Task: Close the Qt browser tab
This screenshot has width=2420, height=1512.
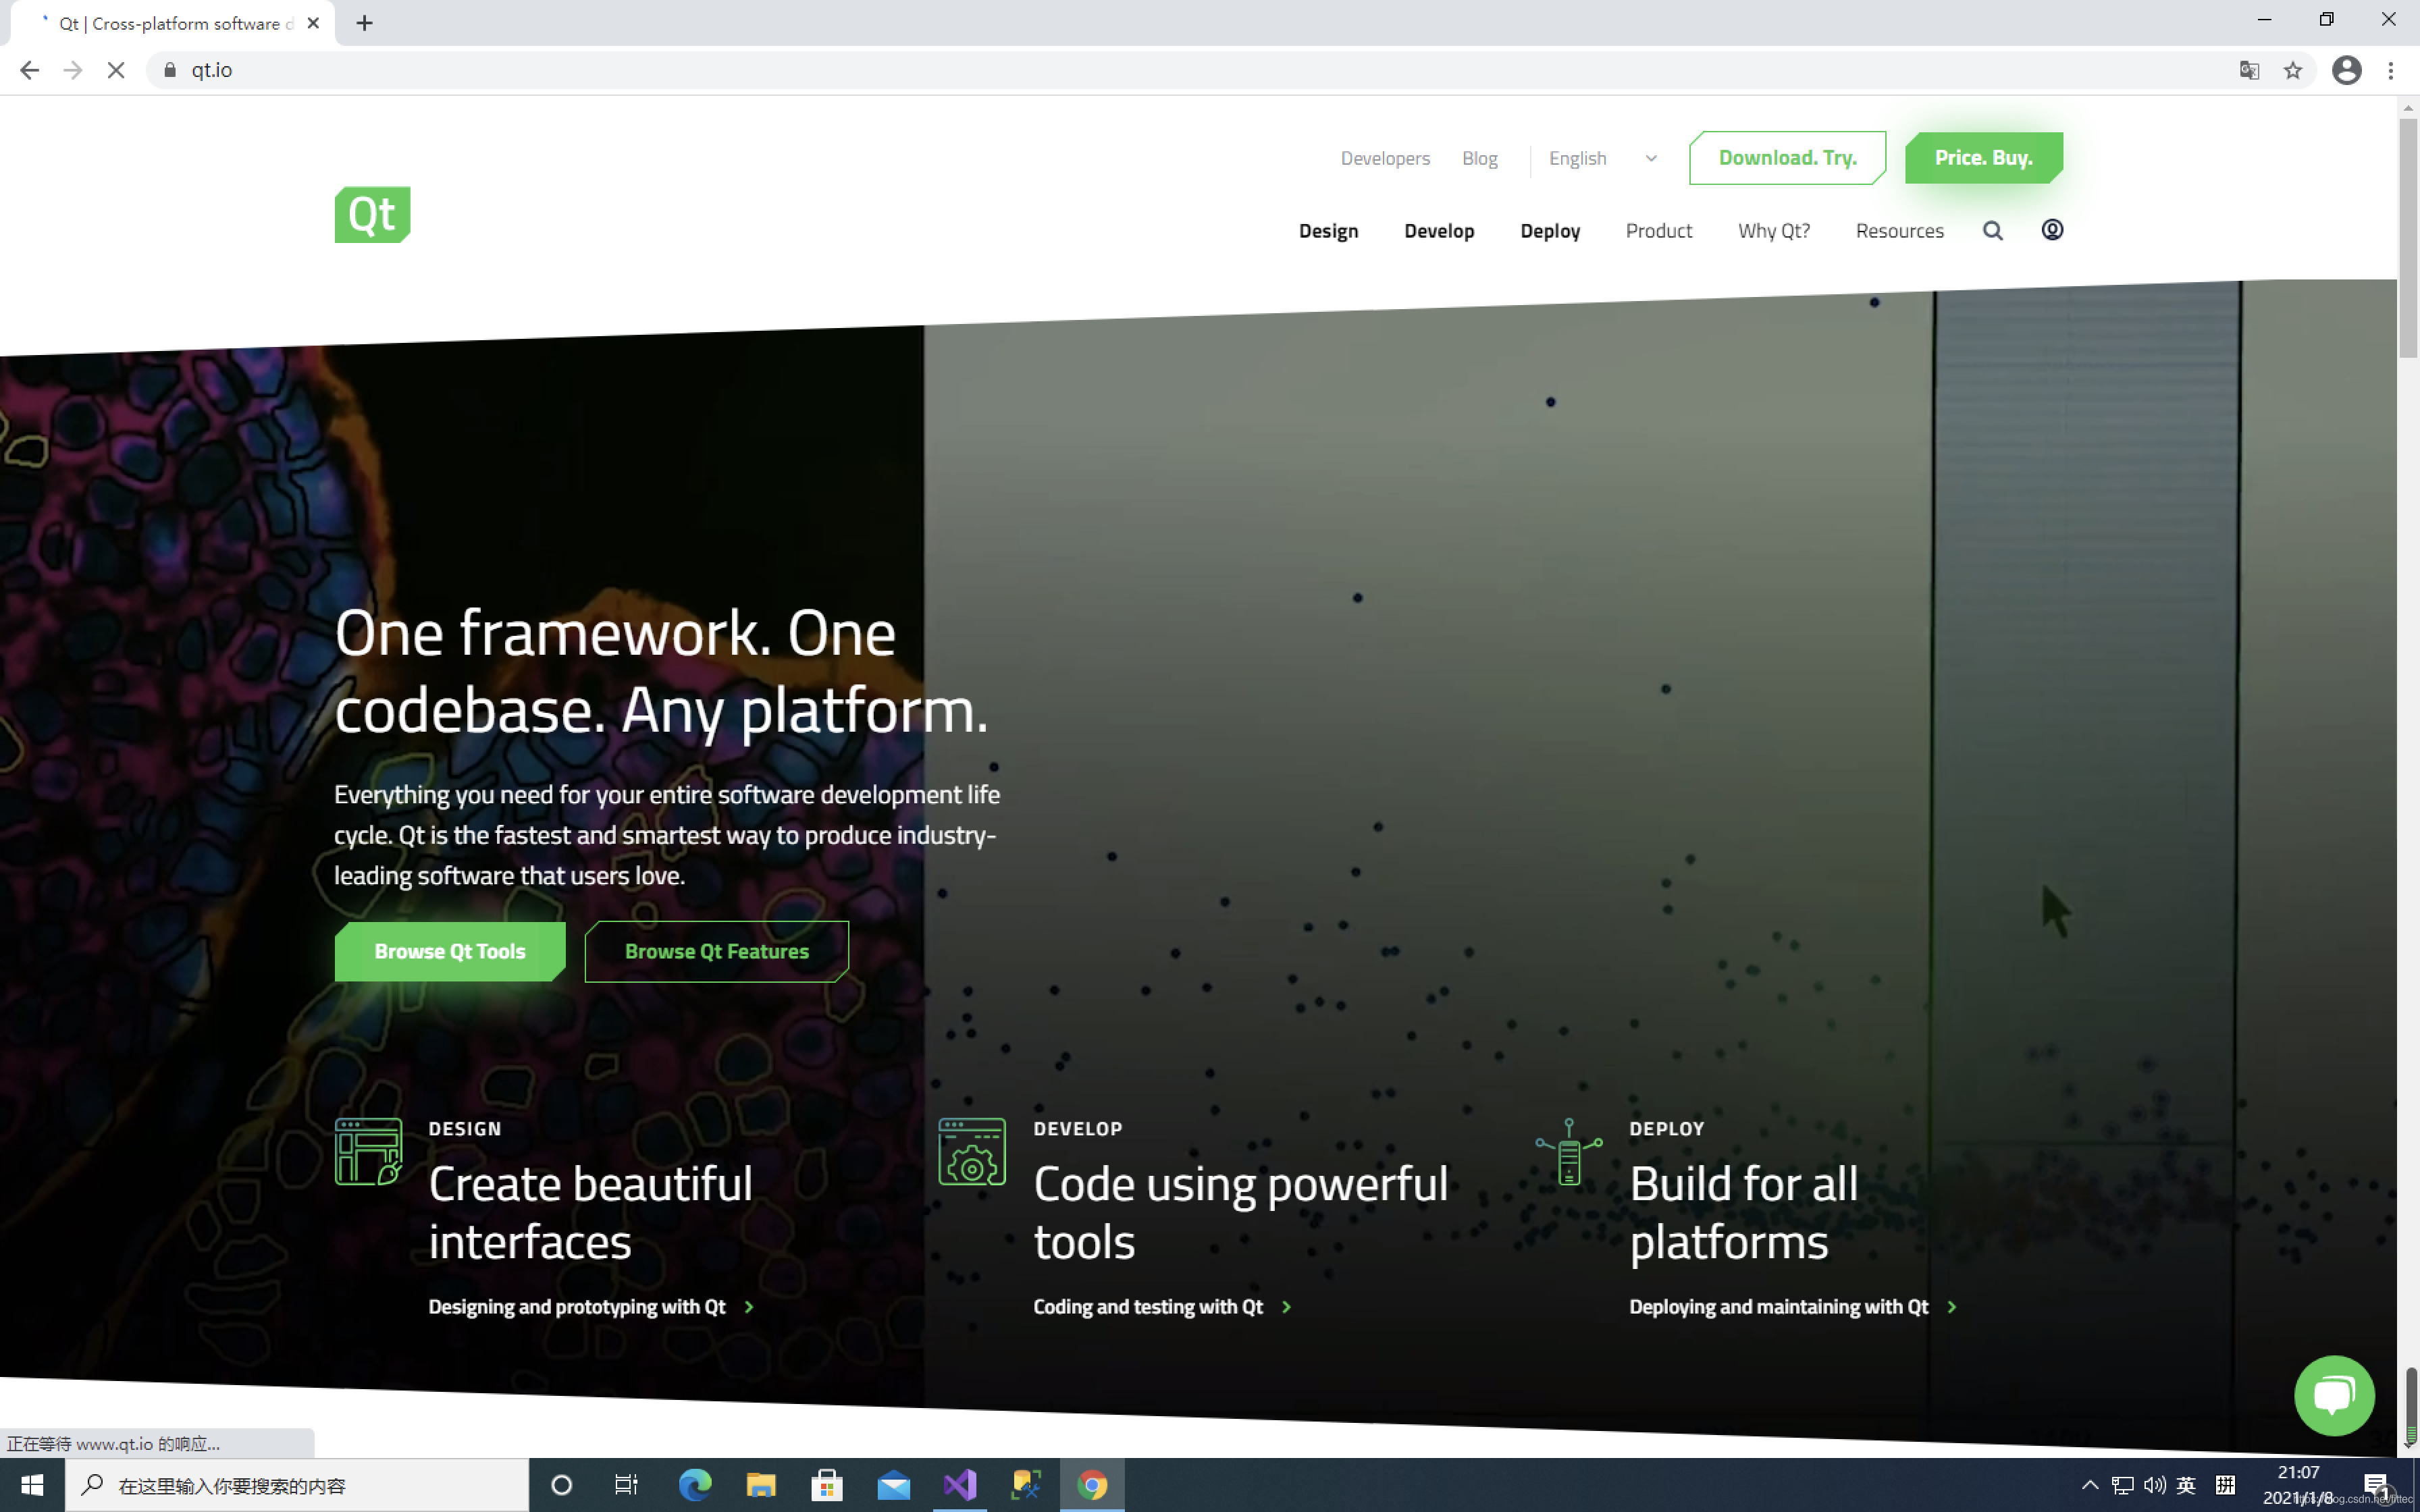Action: [x=313, y=23]
